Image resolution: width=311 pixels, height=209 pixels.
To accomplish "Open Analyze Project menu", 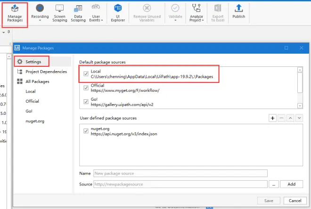I will (196, 13).
